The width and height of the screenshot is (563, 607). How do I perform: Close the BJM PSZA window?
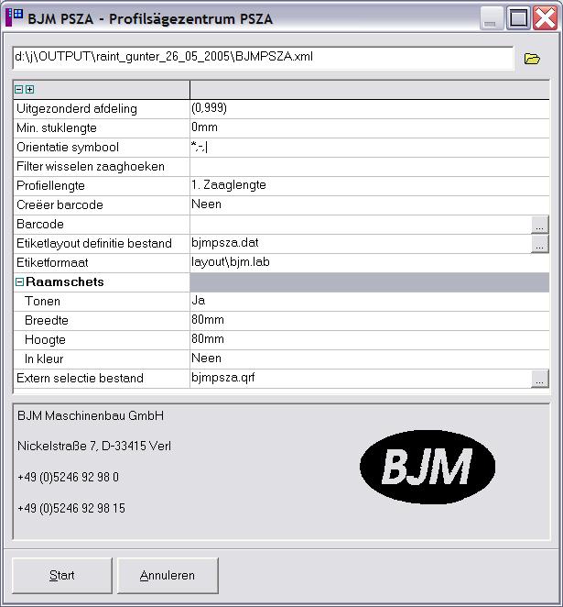click(x=545, y=17)
